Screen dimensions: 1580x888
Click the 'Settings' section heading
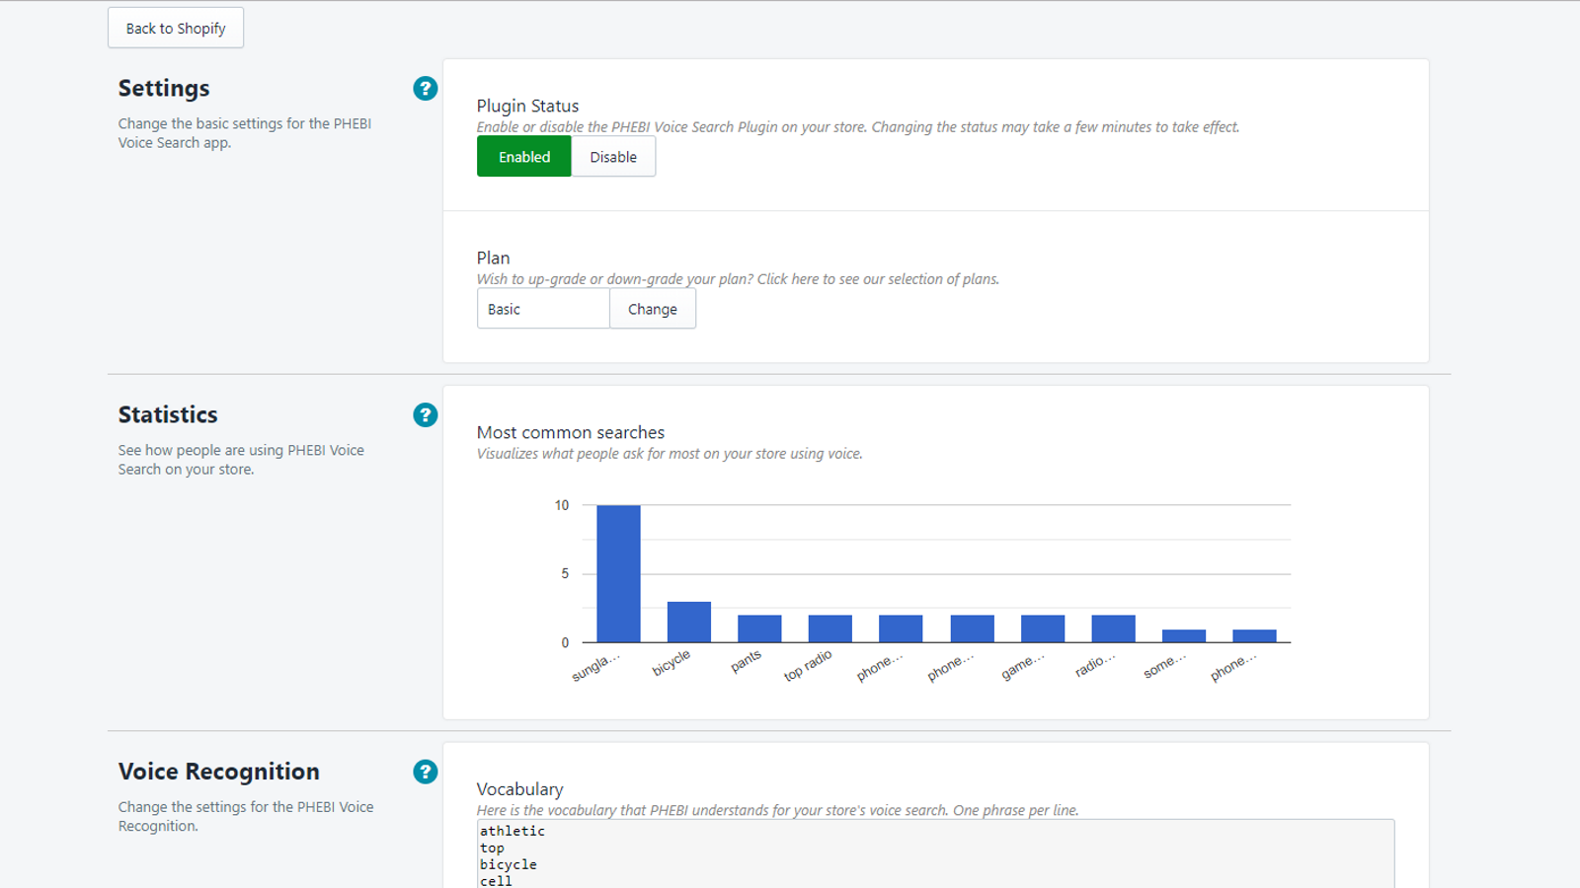(164, 89)
